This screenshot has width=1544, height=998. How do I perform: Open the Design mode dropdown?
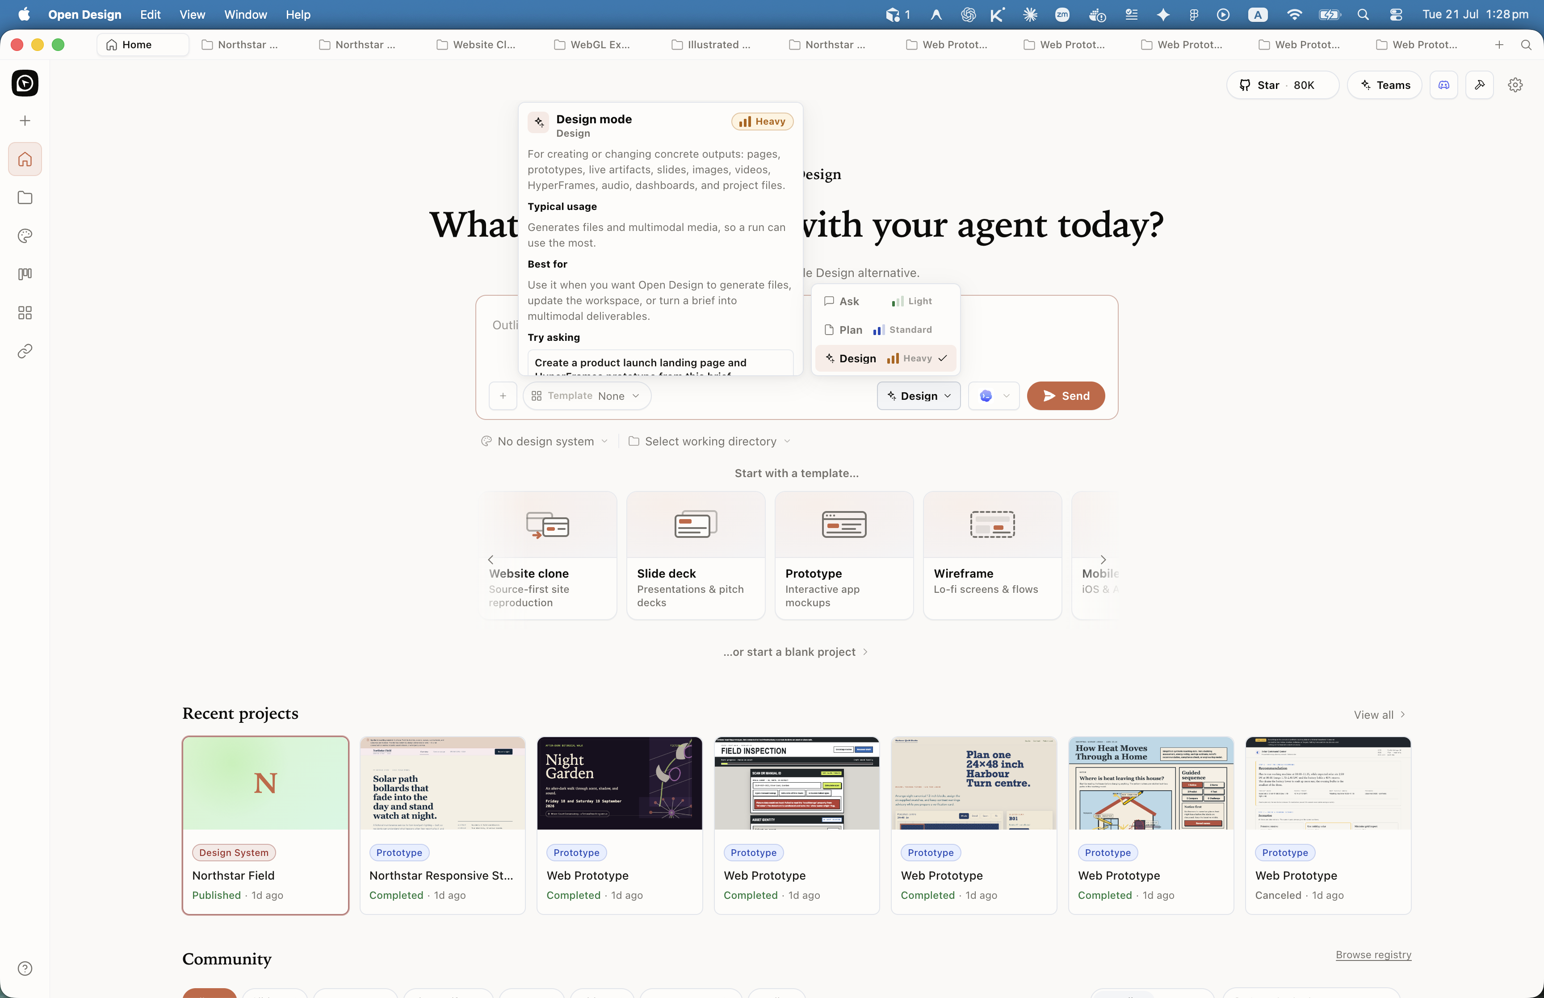[x=919, y=396]
